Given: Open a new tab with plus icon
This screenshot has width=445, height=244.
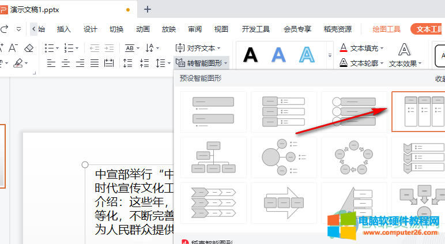Looking at the screenshot, I should pyautogui.click(x=148, y=9).
